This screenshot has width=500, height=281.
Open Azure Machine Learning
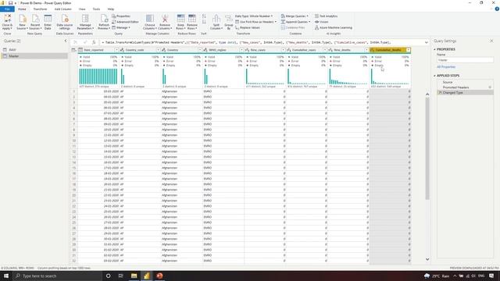(x=334, y=28)
